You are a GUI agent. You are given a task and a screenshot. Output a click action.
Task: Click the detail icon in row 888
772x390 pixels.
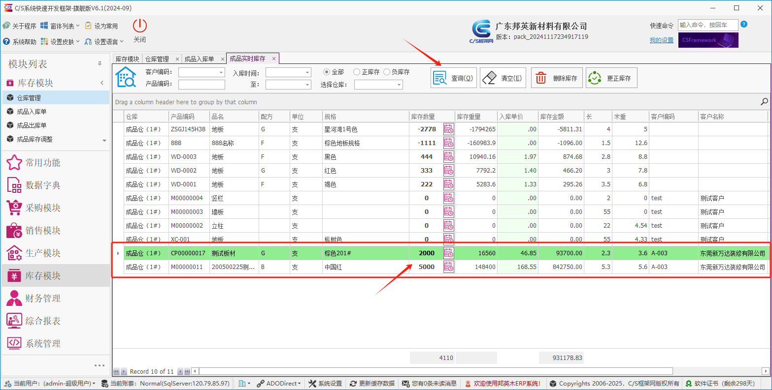pyautogui.click(x=449, y=143)
